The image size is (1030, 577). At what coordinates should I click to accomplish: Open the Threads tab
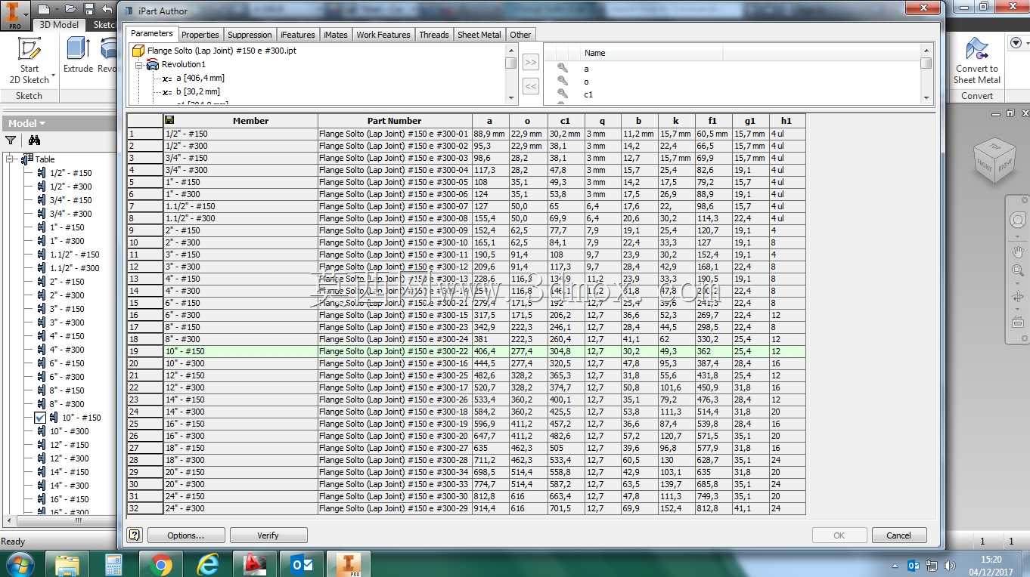[x=434, y=35]
